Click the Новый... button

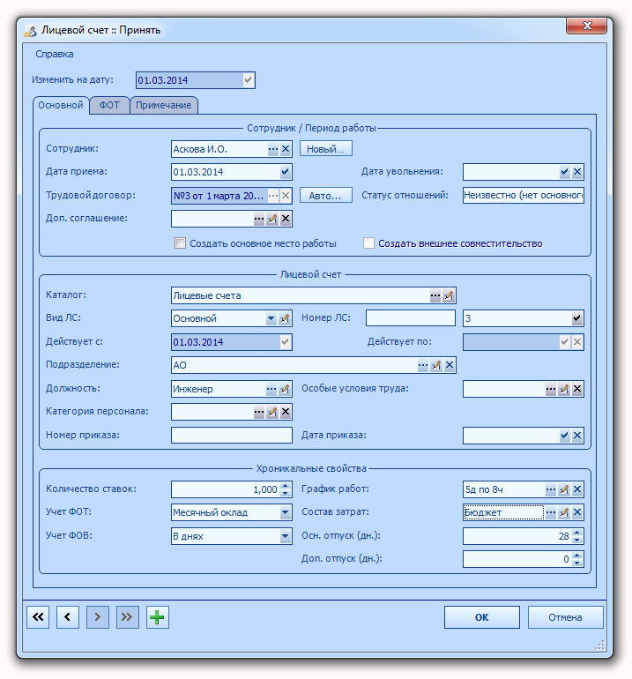click(325, 149)
